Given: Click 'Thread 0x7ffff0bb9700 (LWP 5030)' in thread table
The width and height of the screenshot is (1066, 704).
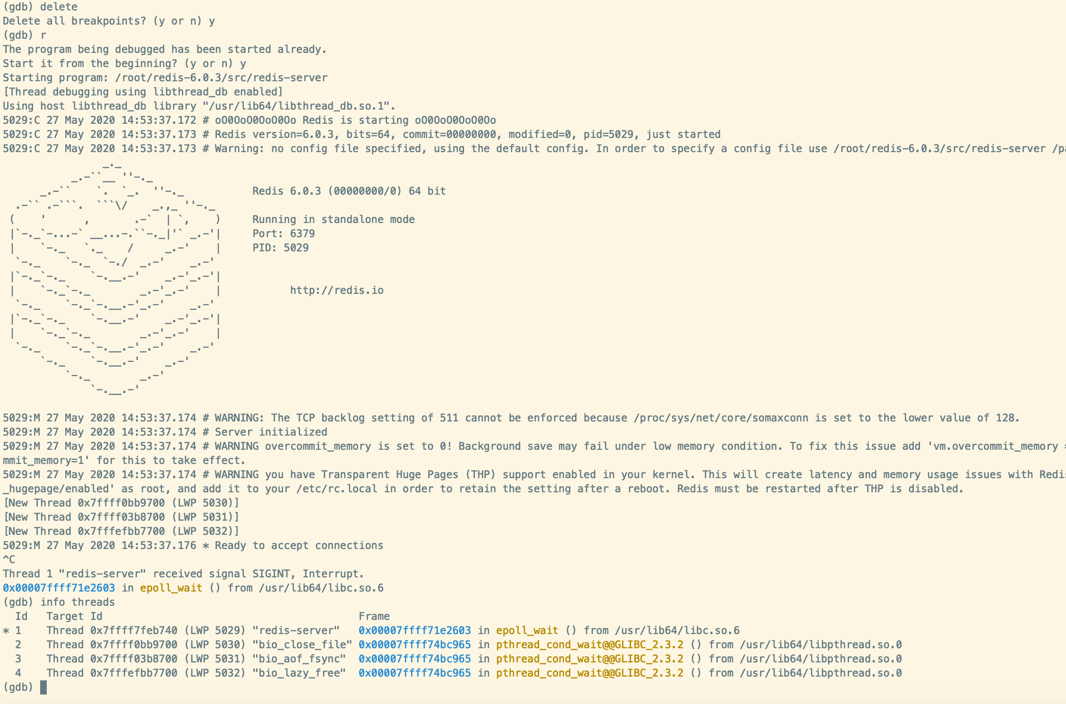Looking at the screenshot, I should tap(146, 645).
